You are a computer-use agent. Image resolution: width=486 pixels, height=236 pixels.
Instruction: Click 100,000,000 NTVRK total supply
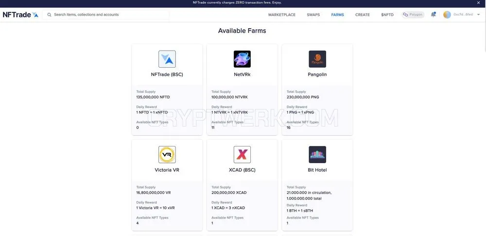tap(230, 97)
